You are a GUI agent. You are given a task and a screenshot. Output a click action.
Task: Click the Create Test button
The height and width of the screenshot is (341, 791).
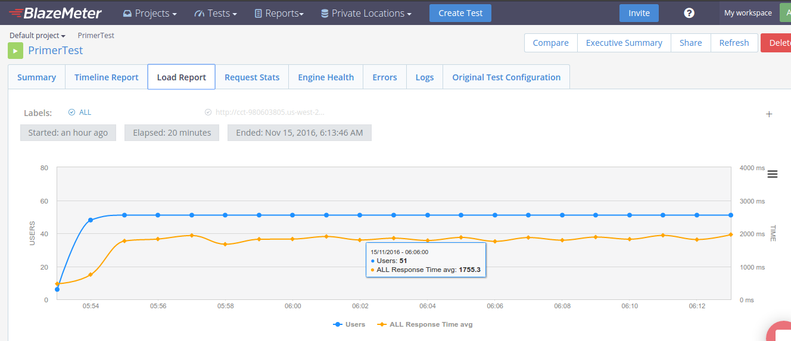(460, 13)
